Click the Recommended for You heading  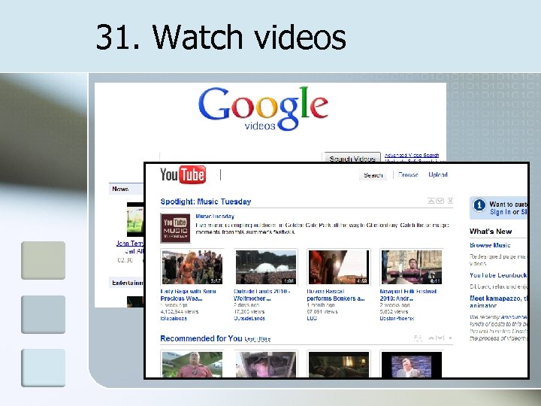(x=201, y=338)
